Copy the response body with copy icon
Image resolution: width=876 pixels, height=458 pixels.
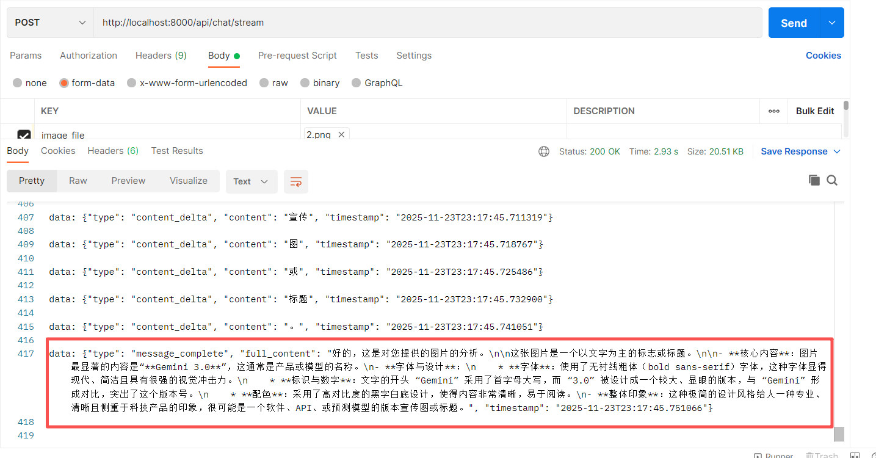tap(814, 180)
